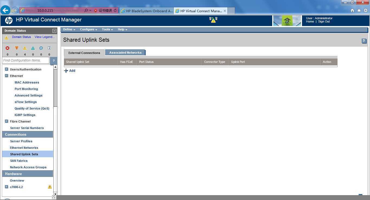Switch to the Associated Networks tab

pos(125,52)
